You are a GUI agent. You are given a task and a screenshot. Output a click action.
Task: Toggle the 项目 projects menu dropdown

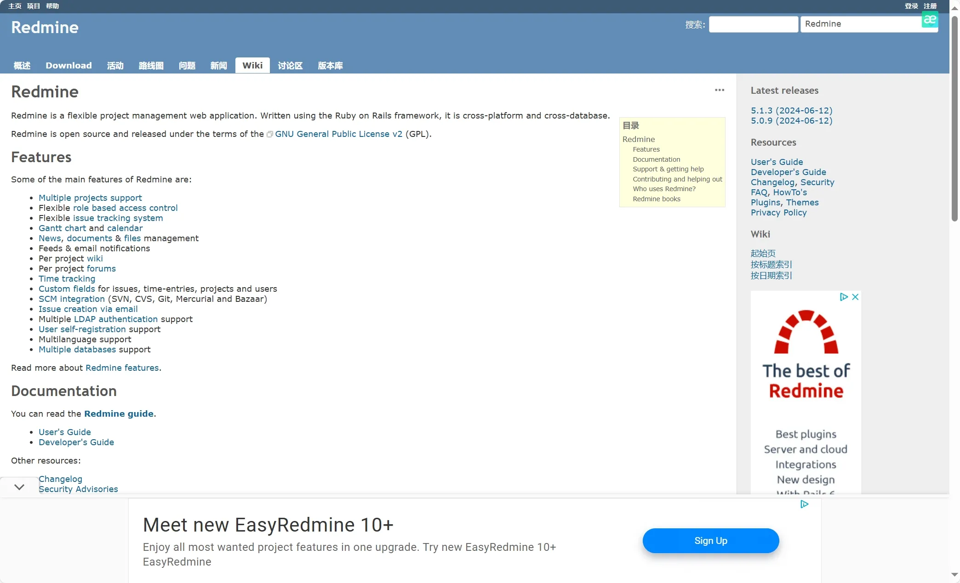32,6
